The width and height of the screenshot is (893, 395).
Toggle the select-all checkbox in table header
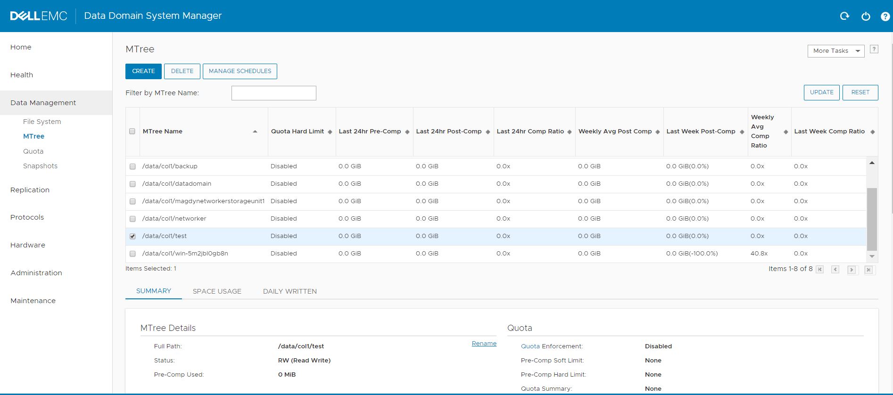(x=132, y=132)
